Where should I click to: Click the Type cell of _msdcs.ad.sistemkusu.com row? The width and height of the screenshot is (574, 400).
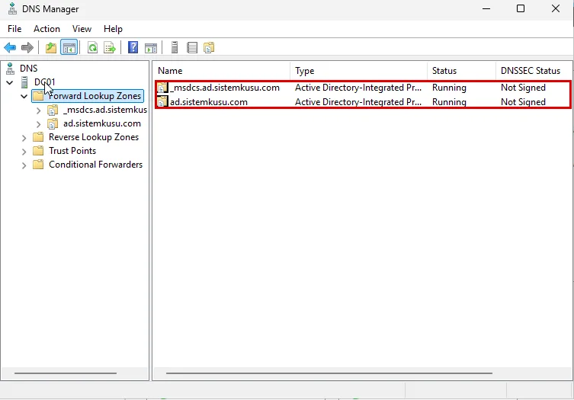pyautogui.click(x=358, y=88)
